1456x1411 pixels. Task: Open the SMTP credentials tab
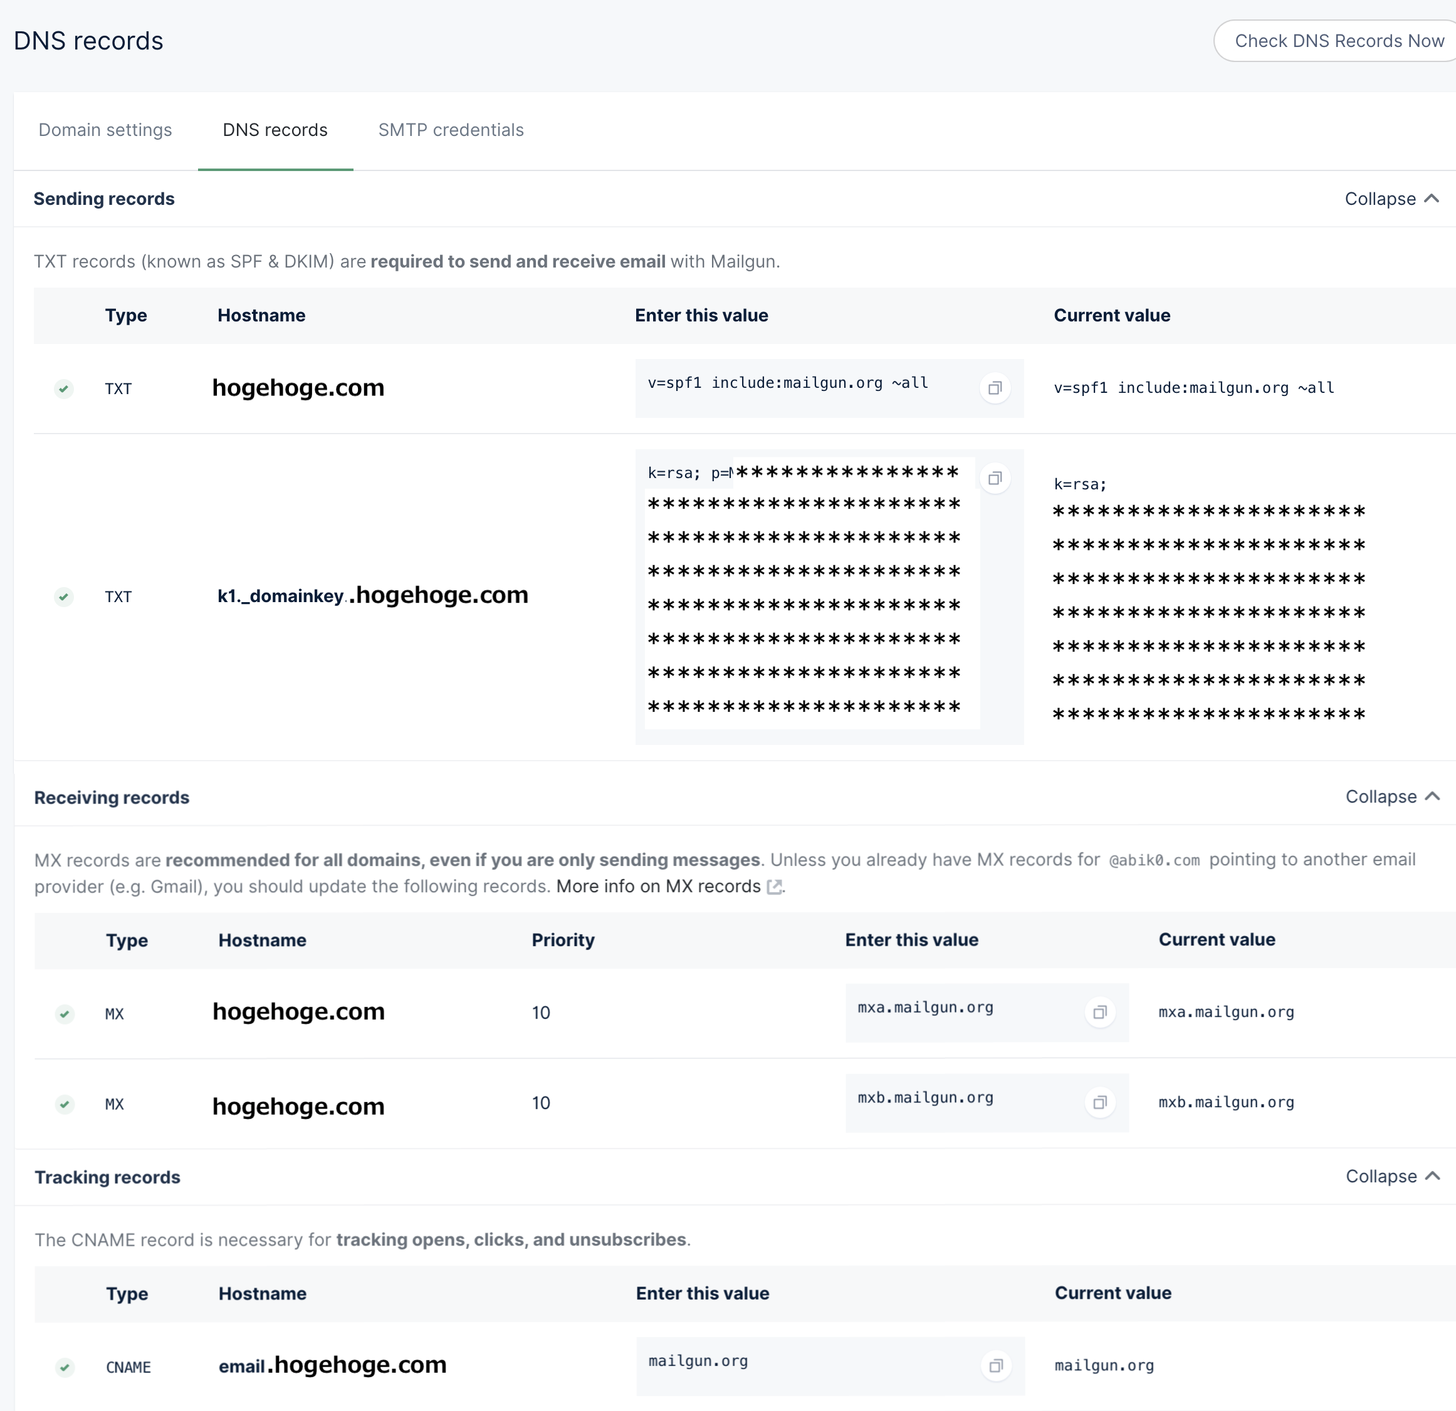tap(451, 130)
